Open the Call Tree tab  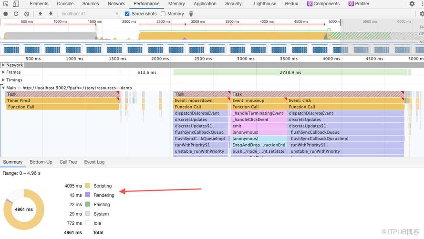(68, 162)
